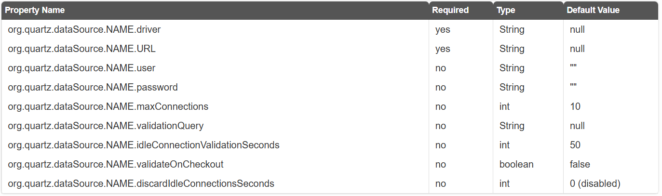Image resolution: width=662 pixels, height=196 pixels.
Task: Select the validationQuery property name
Action: 106,126
